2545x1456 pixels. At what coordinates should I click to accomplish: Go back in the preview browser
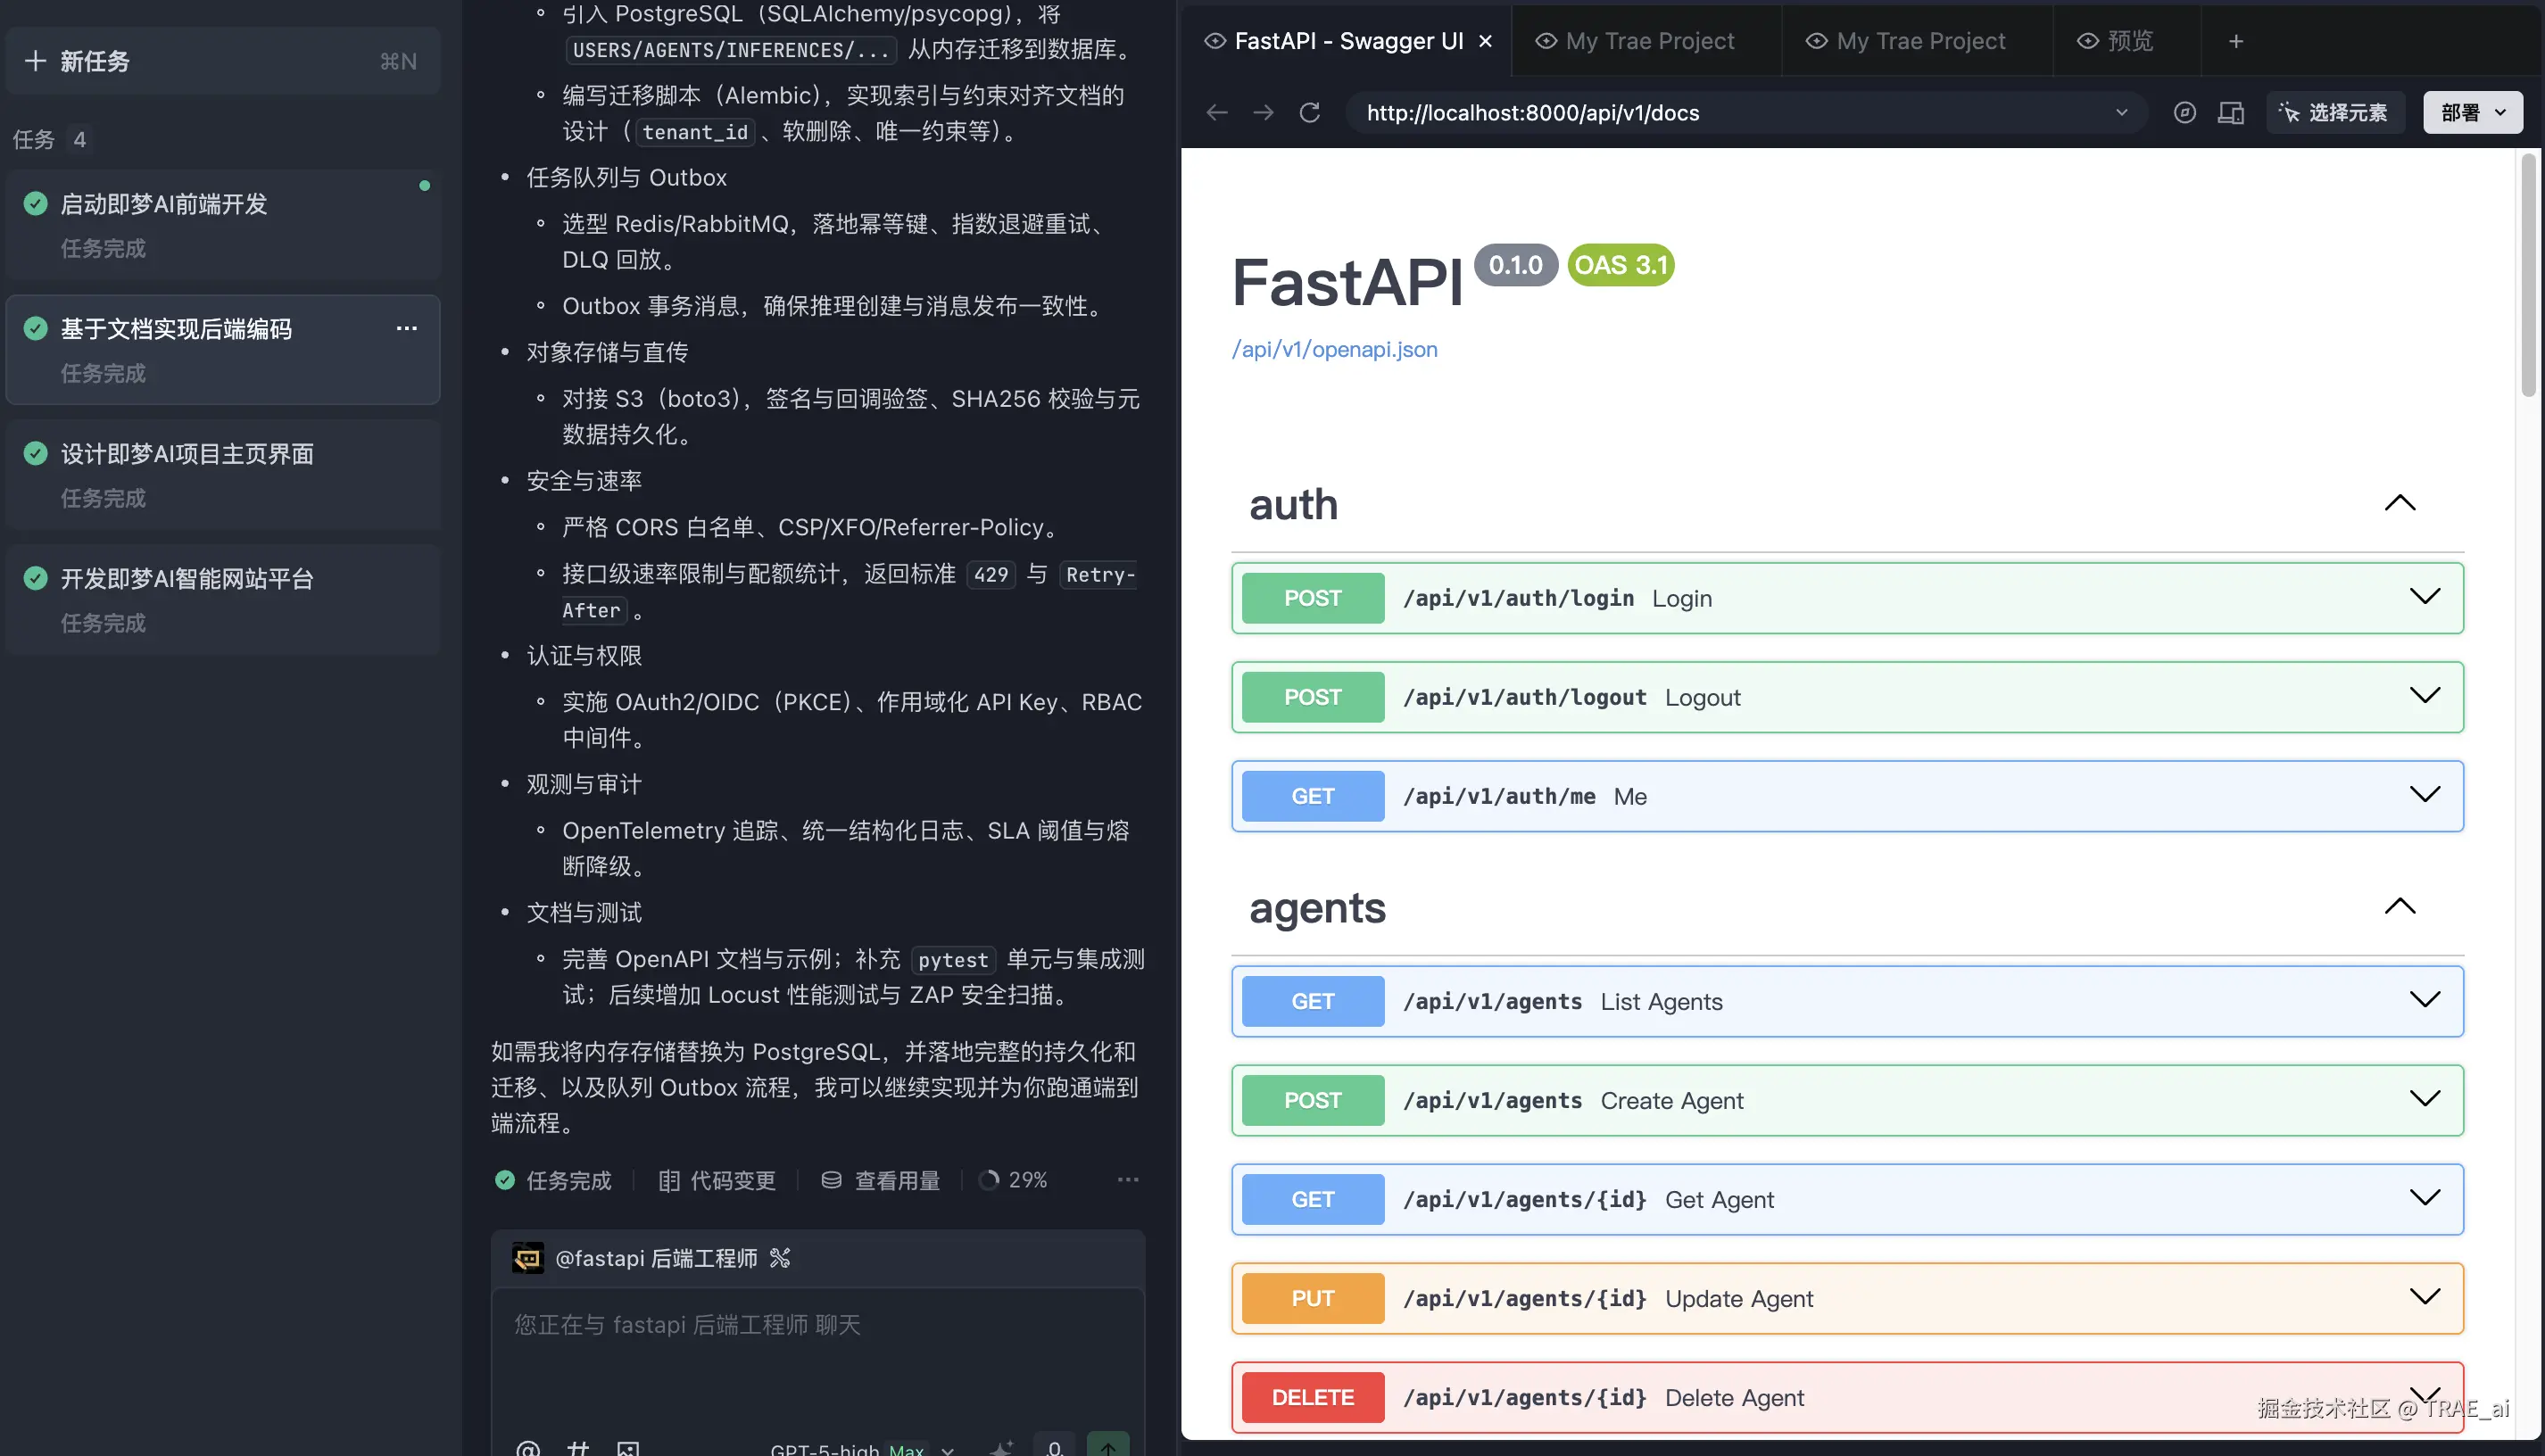1216,113
